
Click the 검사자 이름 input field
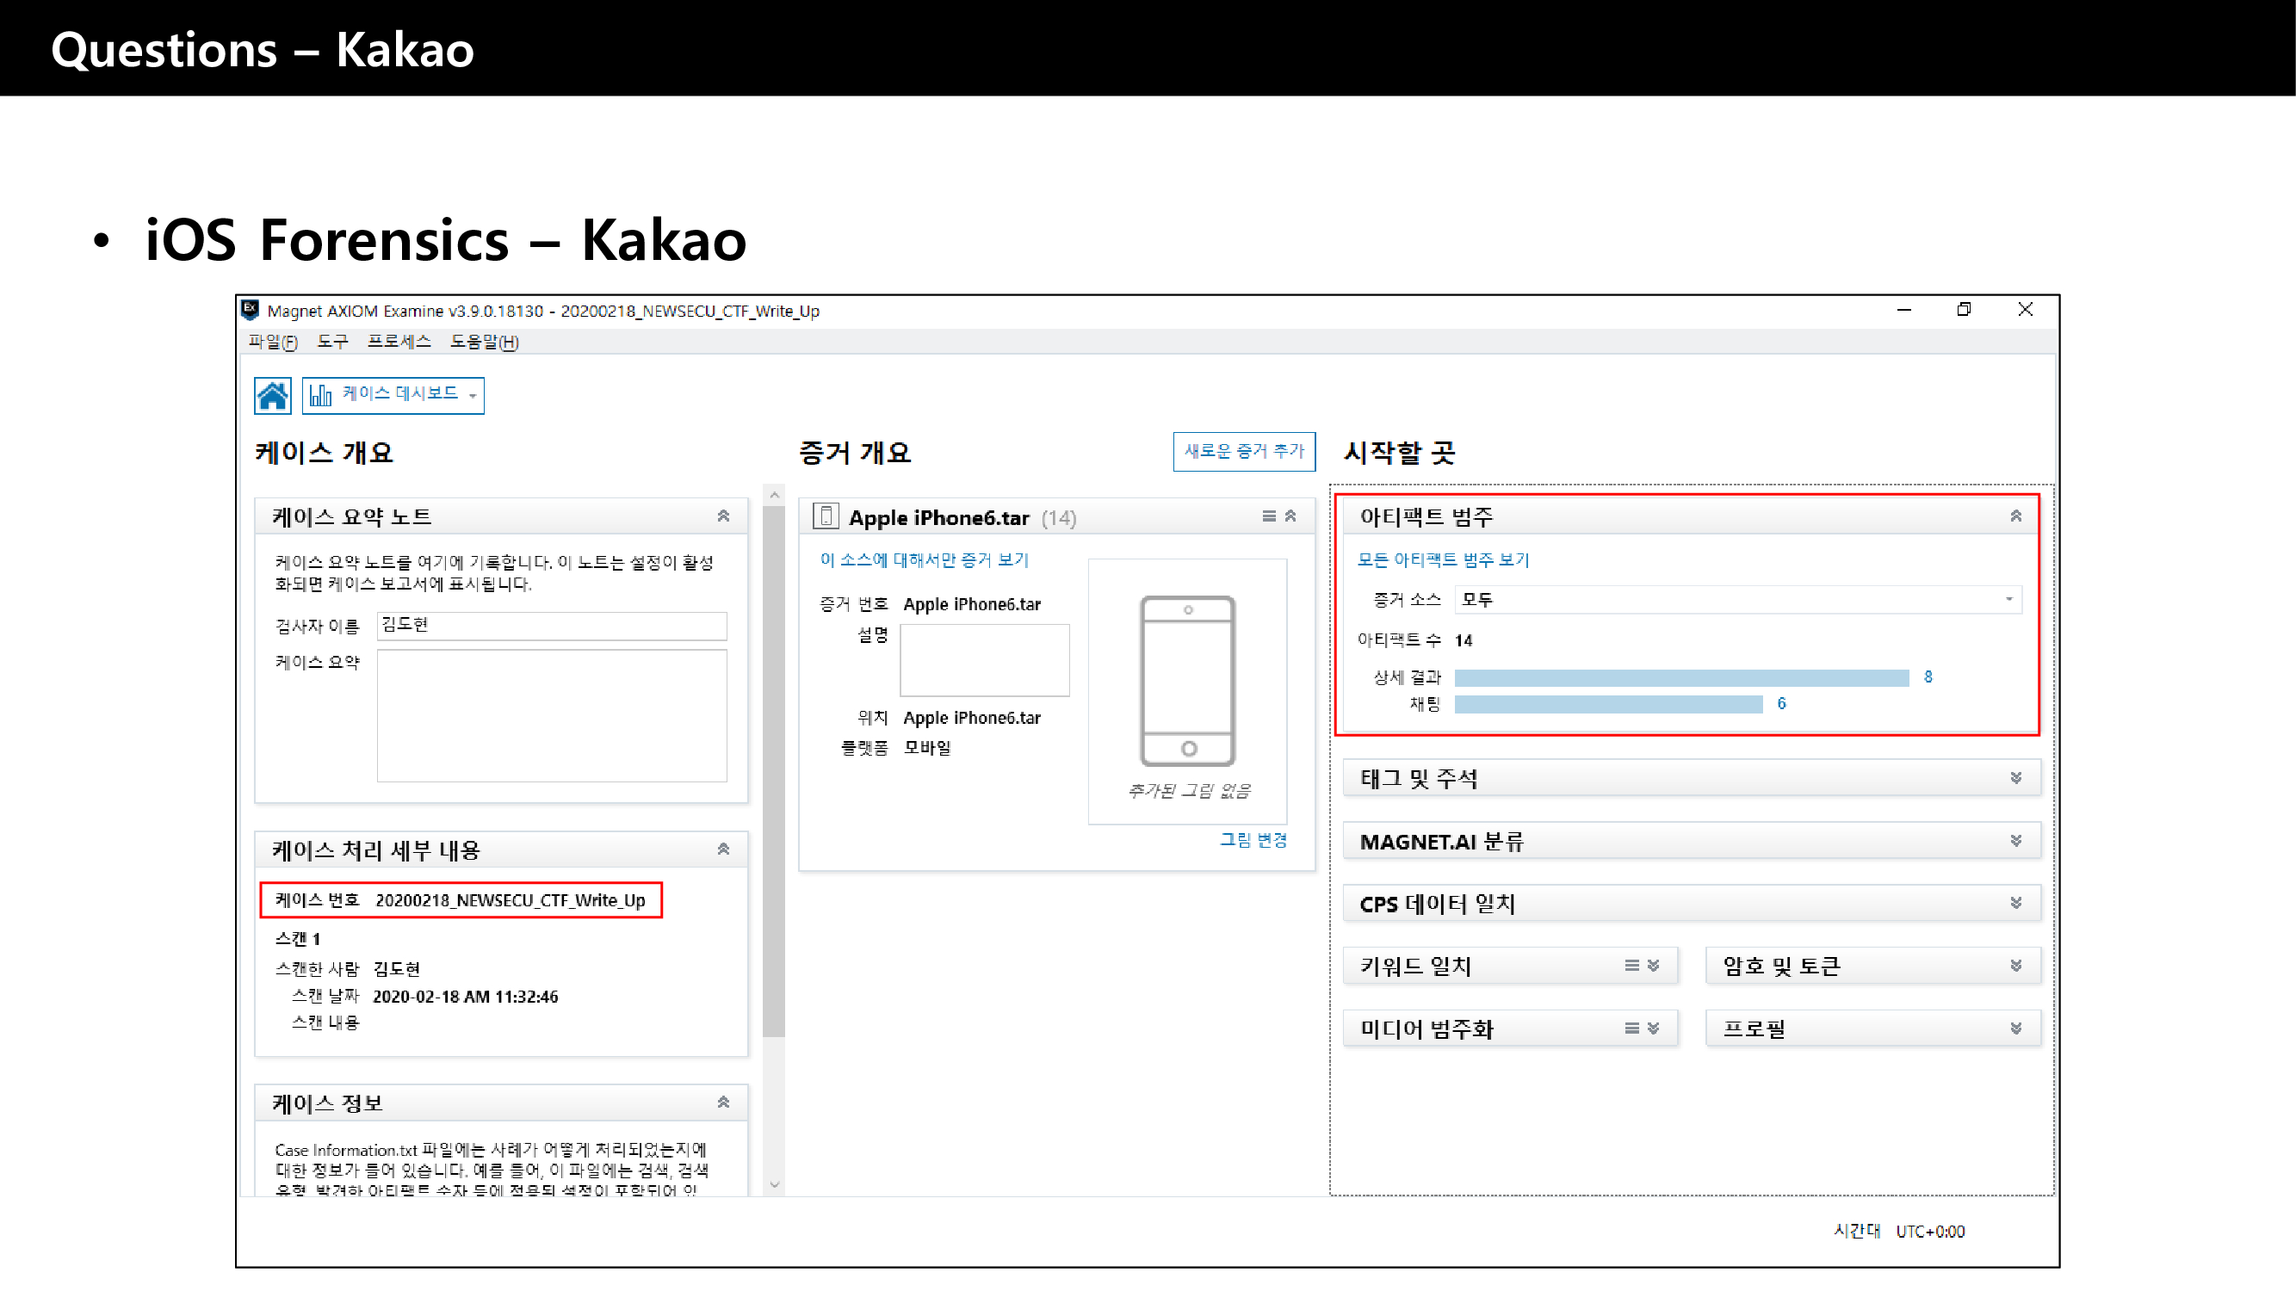tap(552, 626)
